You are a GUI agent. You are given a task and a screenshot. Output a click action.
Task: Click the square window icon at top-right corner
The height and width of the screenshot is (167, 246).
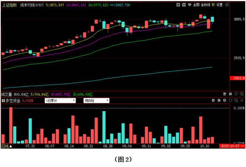coord(227,5)
